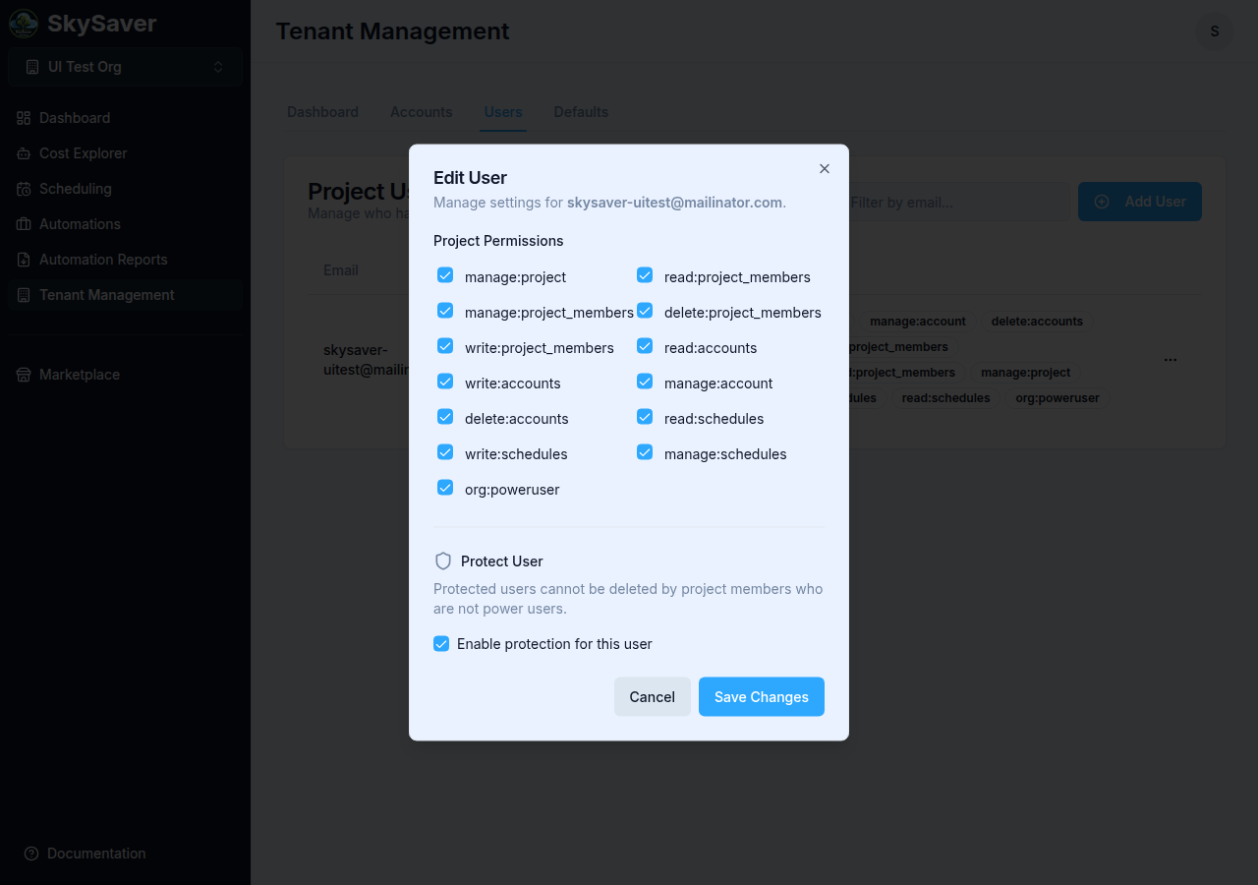Click the Tenant Management building icon
The width and height of the screenshot is (1258, 885).
[x=24, y=295]
